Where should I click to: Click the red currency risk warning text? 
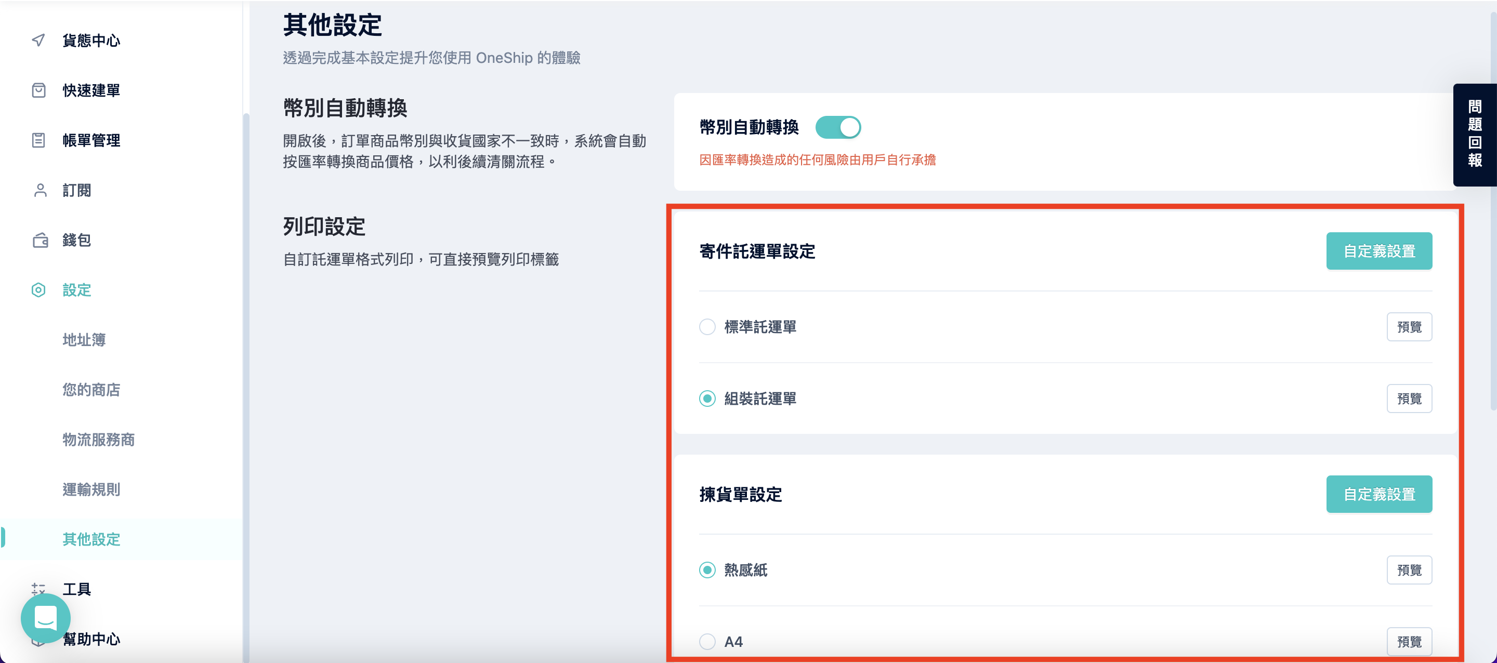click(x=817, y=160)
